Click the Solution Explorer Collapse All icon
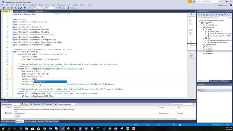 [x=219, y=15]
